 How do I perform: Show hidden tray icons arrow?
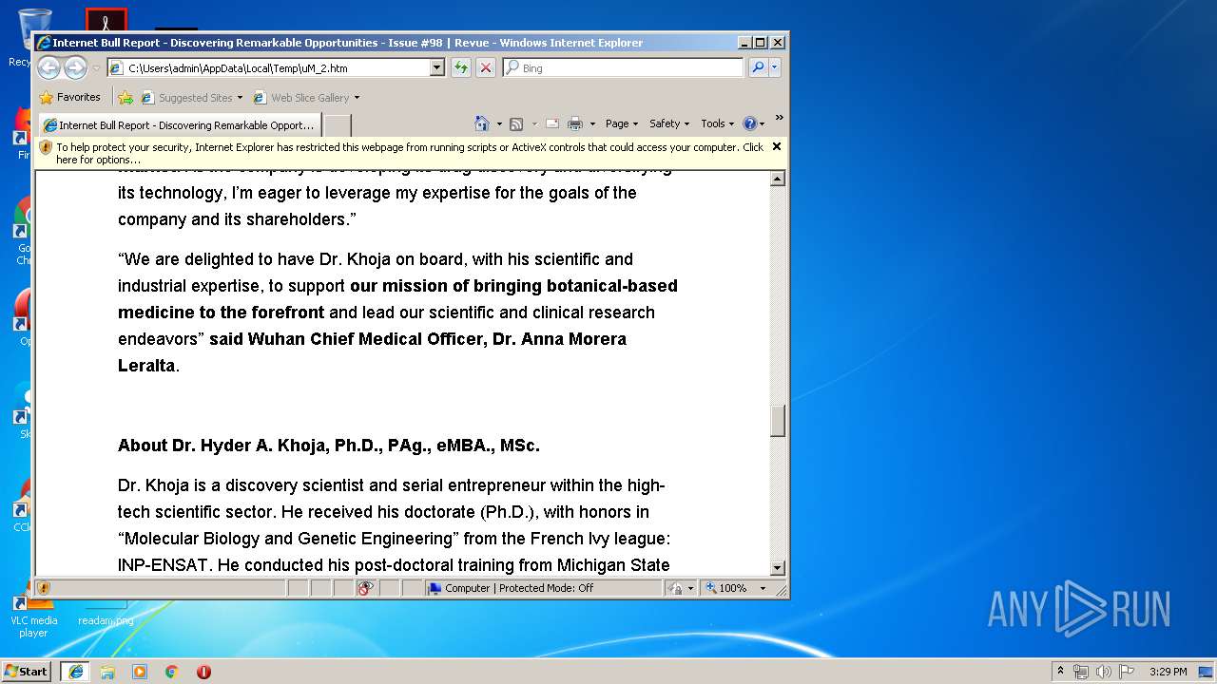tap(1060, 671)
